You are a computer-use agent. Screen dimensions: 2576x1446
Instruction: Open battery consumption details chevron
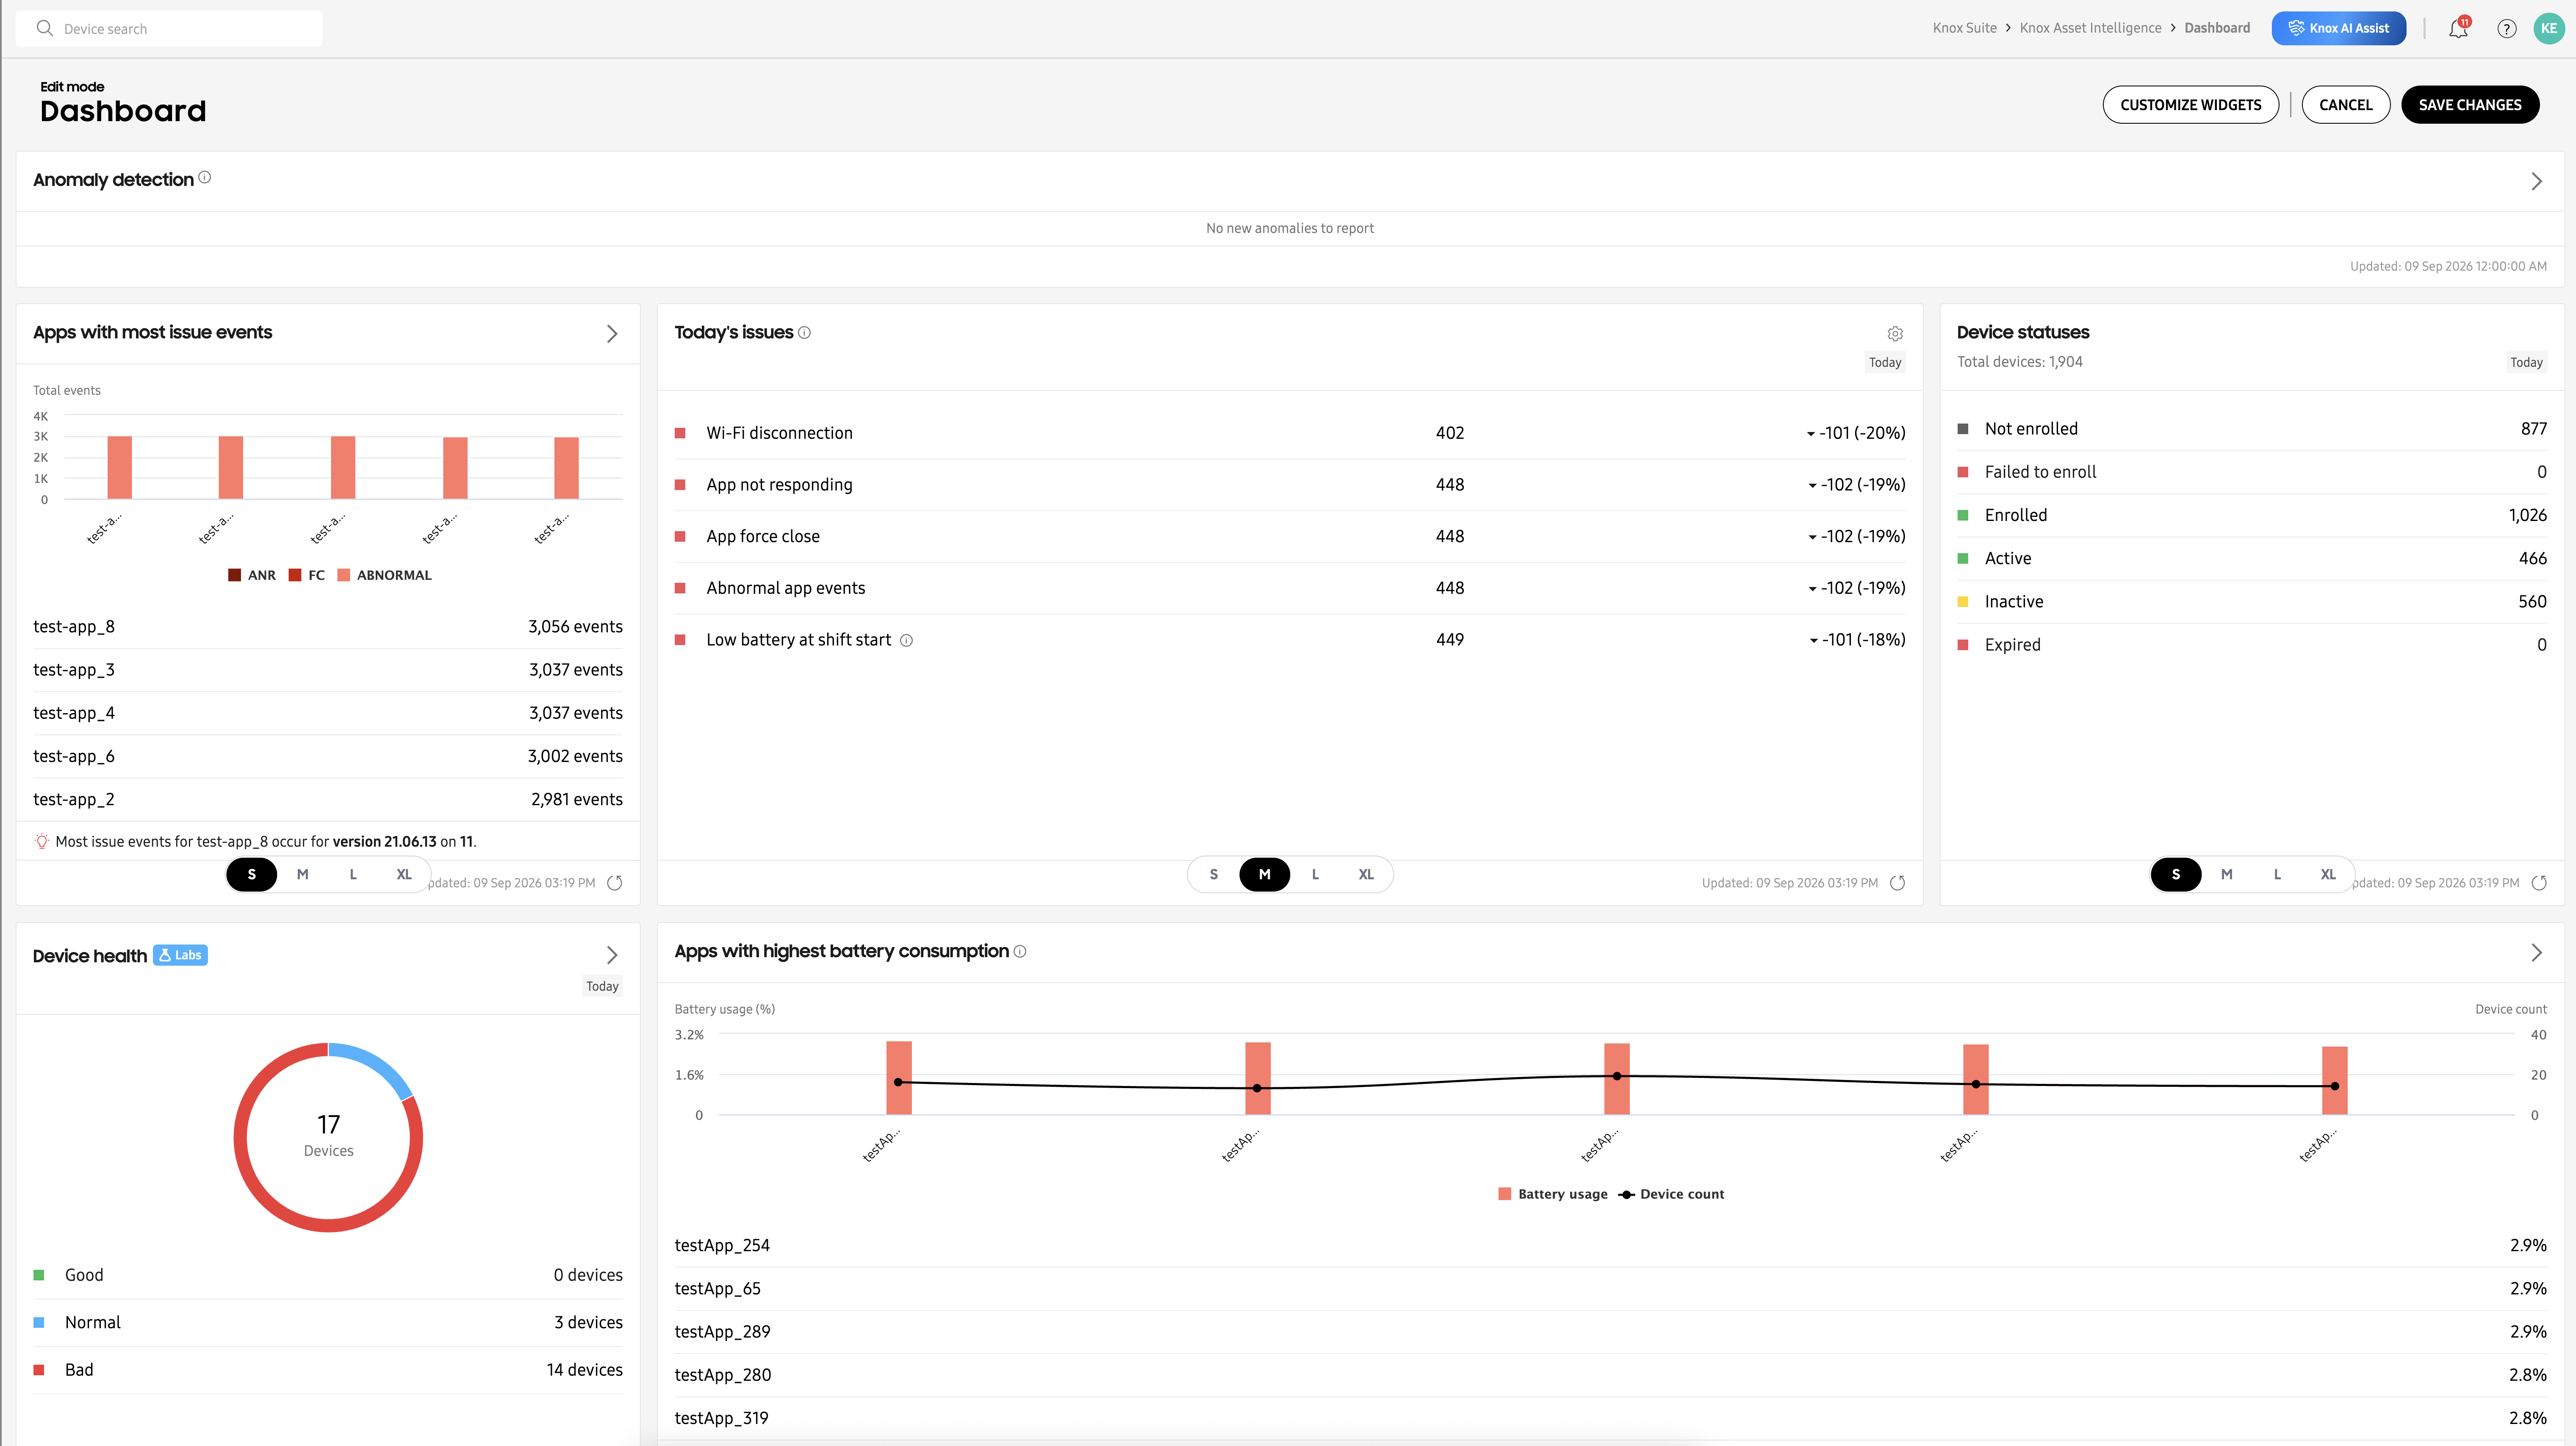(2536, 952)
